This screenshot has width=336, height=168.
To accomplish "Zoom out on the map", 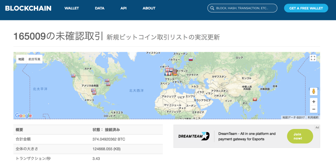I will tap(313, 109).
